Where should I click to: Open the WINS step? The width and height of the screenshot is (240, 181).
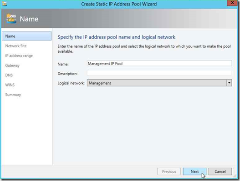pos(10,85)
